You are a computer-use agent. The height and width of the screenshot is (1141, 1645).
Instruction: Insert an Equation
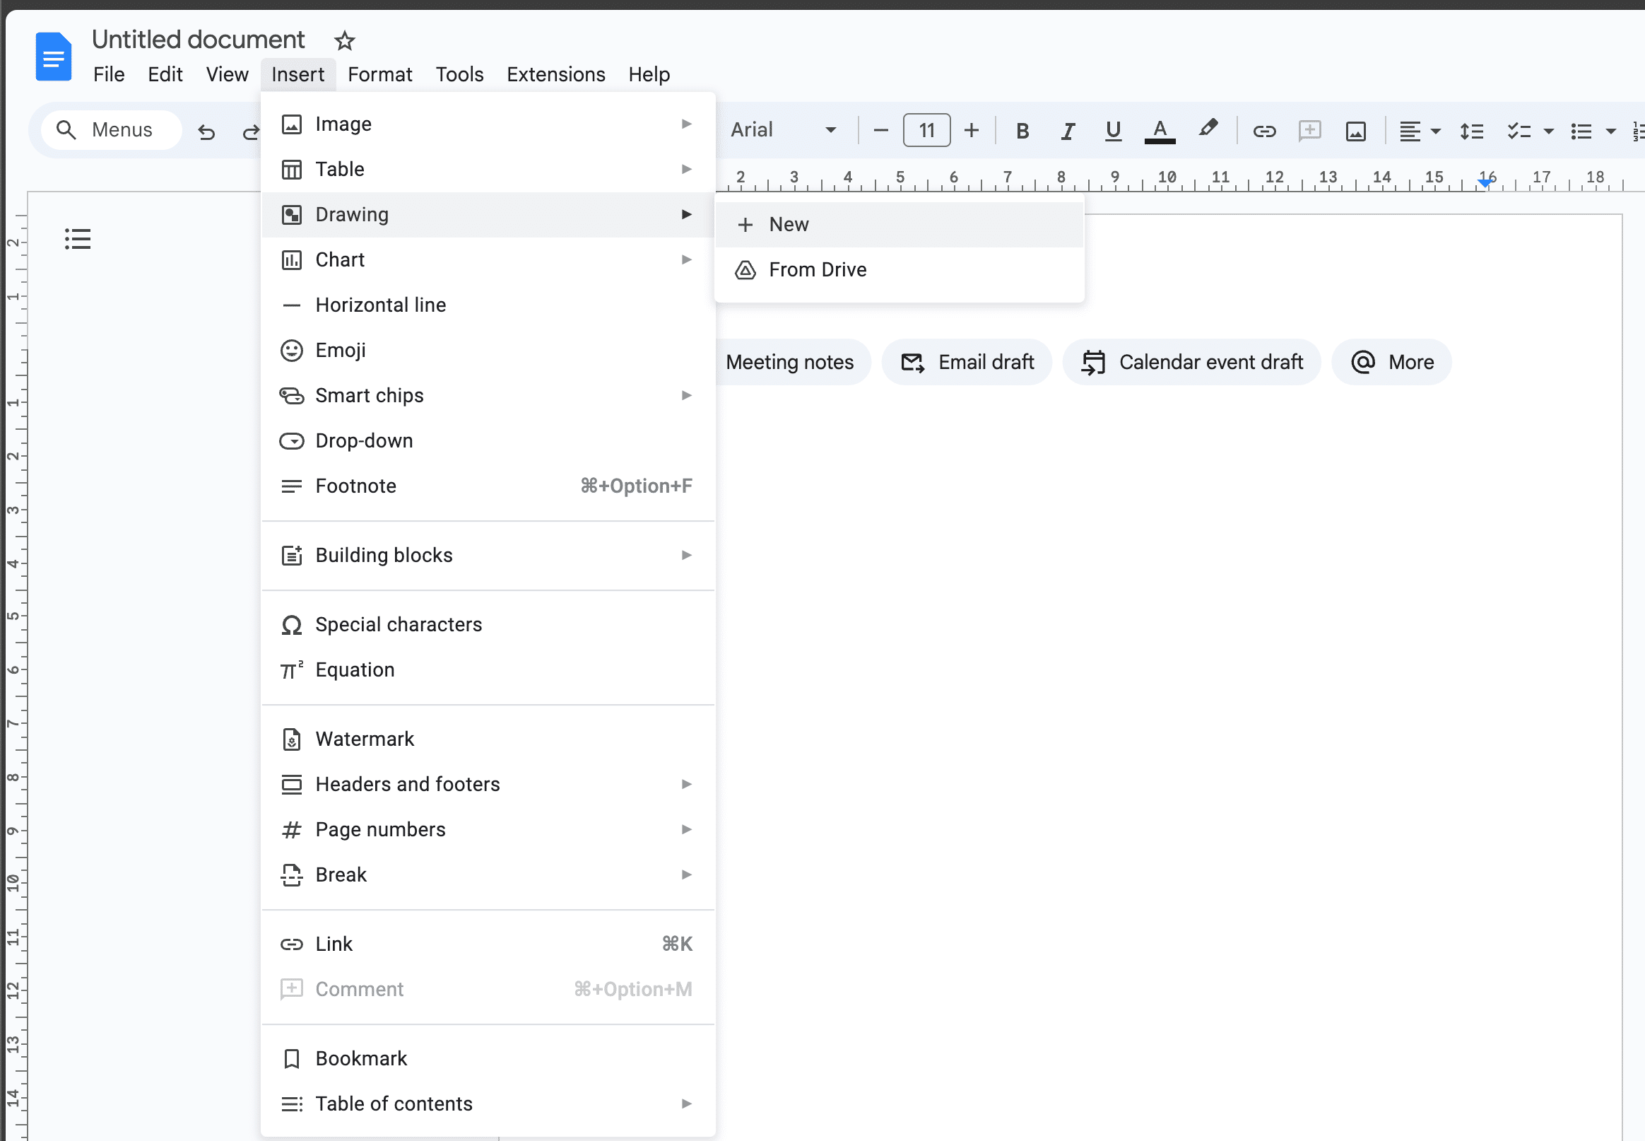488,670
